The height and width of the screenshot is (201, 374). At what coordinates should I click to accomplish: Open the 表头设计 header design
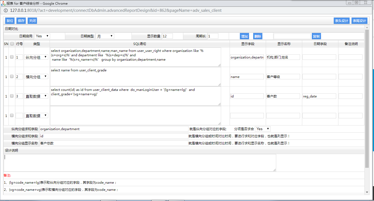[341, 21]
